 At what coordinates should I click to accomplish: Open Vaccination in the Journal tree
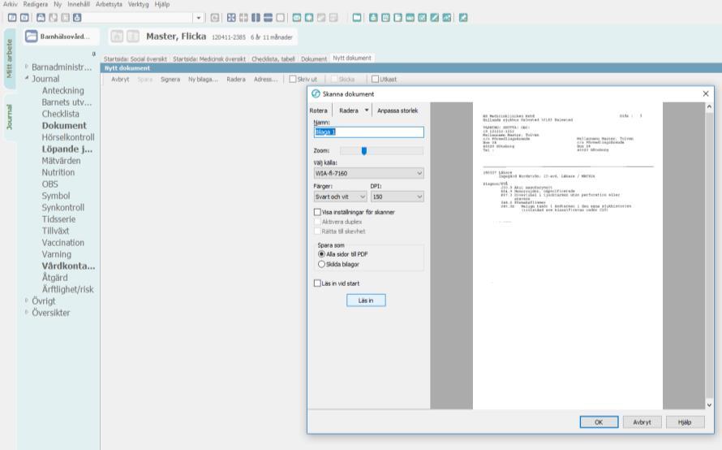click(x=63, y=243)
